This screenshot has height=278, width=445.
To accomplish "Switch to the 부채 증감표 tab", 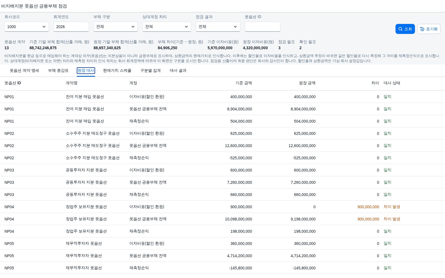I will coord(58,71).
